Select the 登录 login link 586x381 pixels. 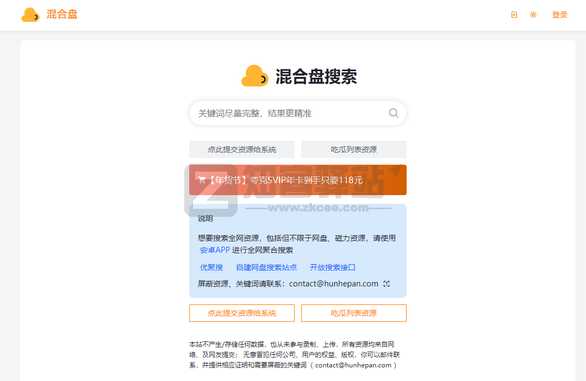[x=559, y=15]
